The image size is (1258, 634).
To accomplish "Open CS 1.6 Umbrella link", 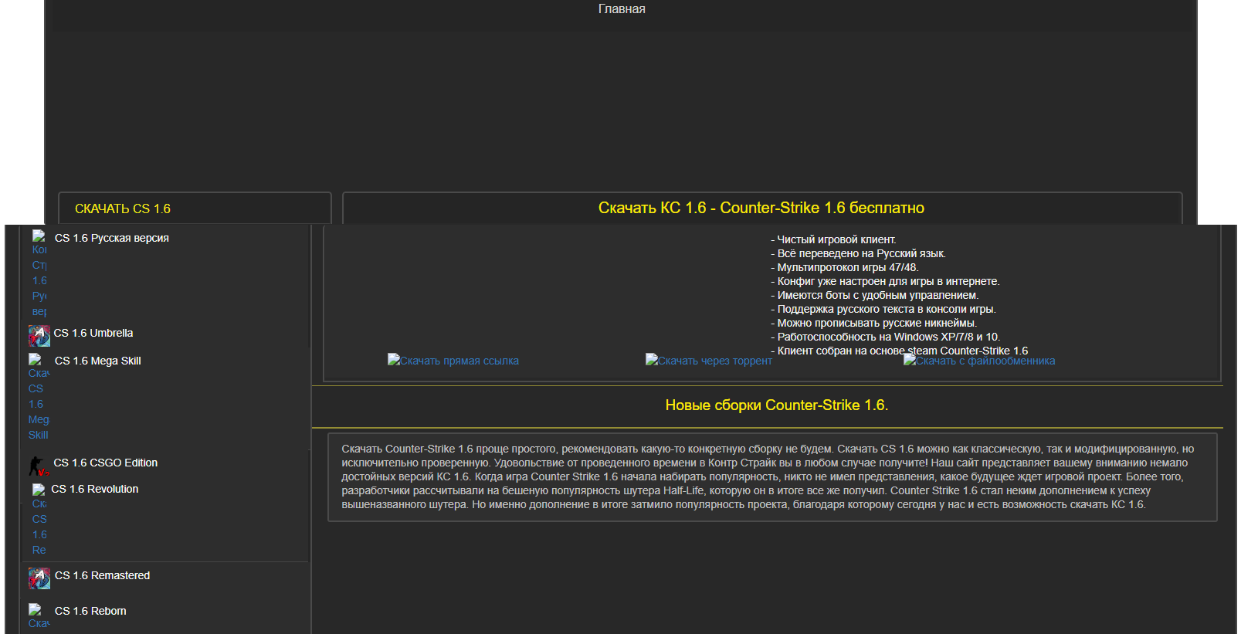I will [93, 333].
